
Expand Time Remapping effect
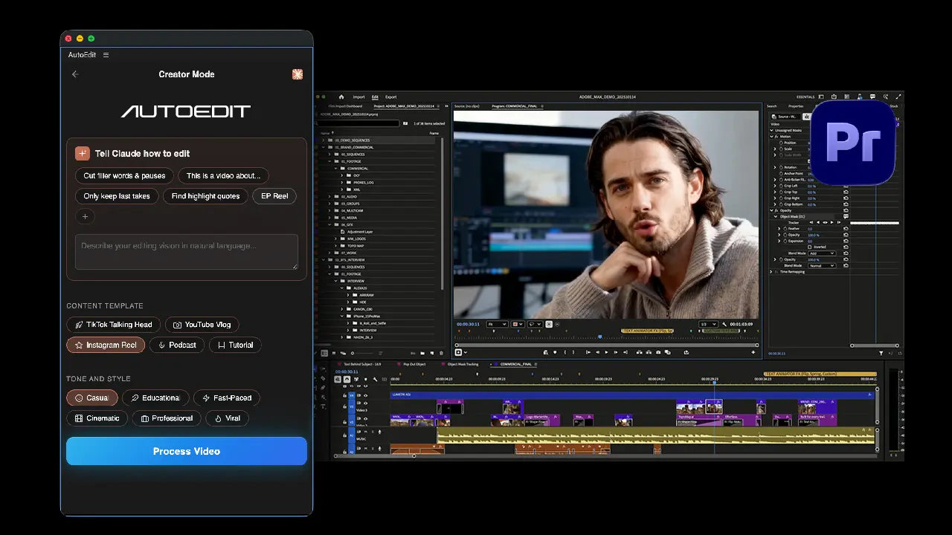[x=771, y=272]
